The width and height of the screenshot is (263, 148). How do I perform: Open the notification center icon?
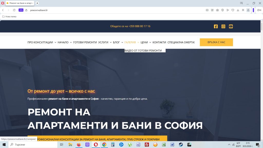[258, 144]
